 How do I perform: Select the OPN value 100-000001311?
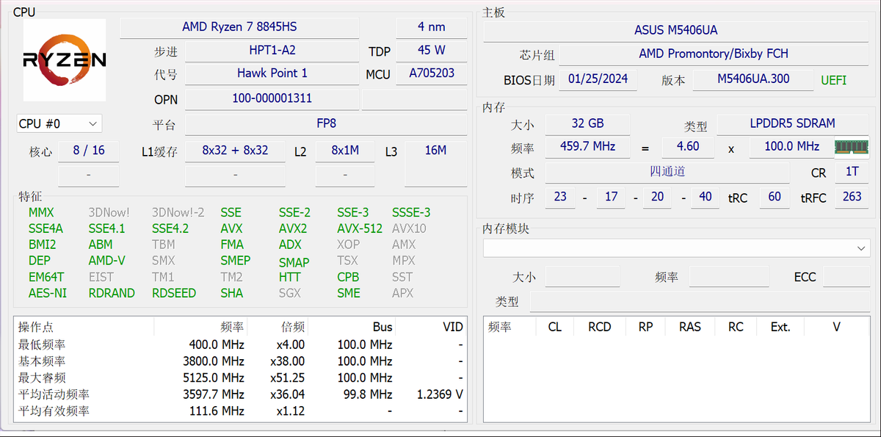[x=272, y=98]
